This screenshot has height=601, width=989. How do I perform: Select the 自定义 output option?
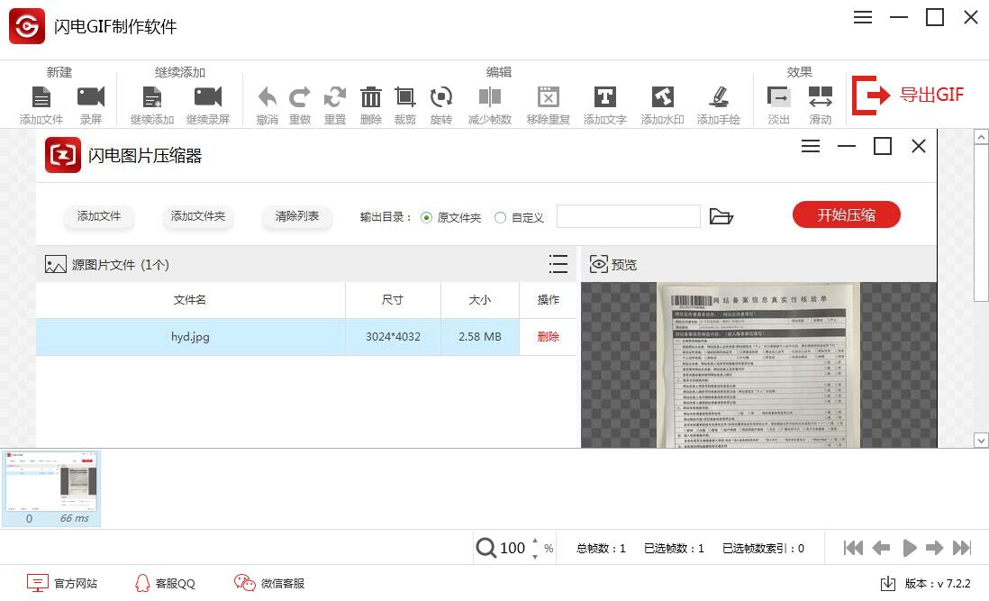pyautogui.click(x=500, y=216)
